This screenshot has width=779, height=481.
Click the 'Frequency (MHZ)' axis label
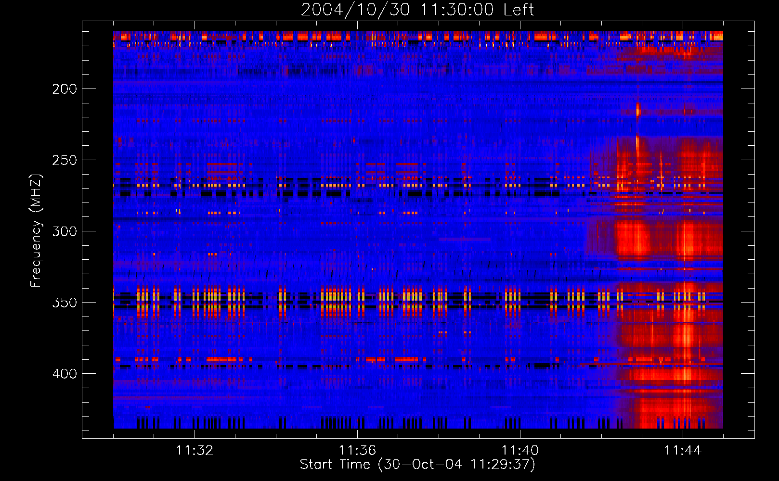[x=36, y=230]
